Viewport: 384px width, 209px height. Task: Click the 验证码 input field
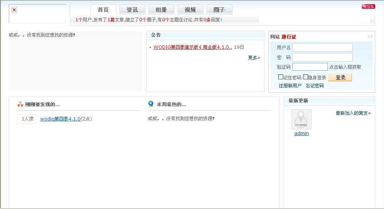pos(310,67)
